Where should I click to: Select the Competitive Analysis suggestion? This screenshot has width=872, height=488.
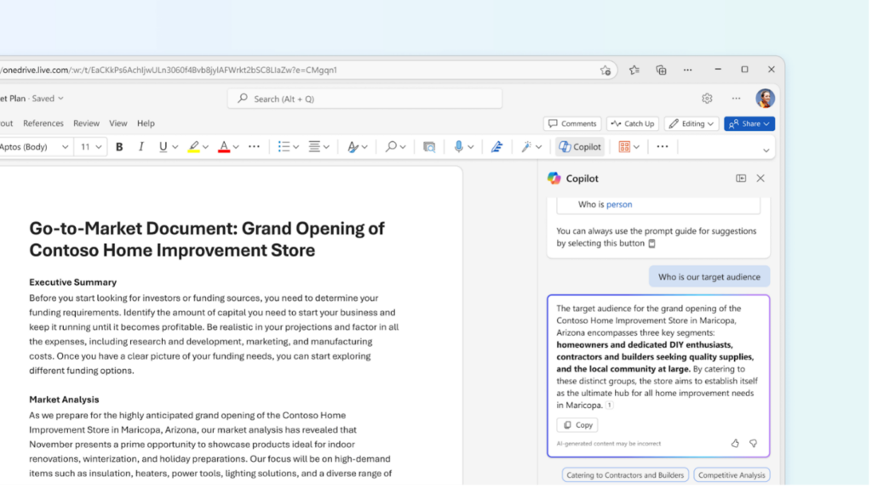pos(731,475)
